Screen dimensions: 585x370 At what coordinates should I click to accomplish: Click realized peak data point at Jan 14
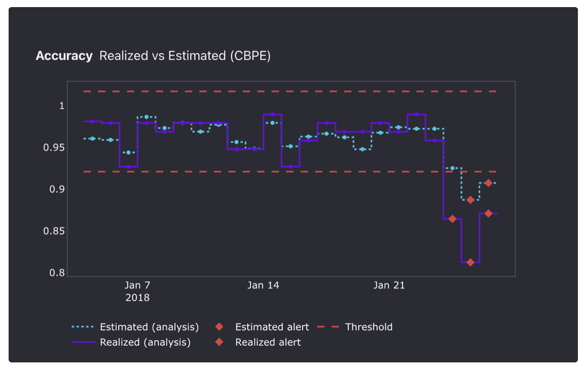[x=272, y=115]
